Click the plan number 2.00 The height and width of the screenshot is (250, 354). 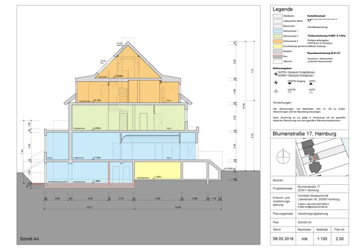pos(339,239)
